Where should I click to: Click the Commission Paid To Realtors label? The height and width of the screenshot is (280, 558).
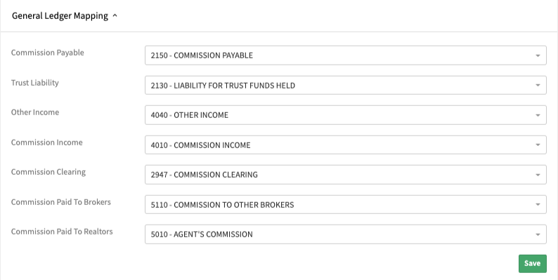coord(62,232)
